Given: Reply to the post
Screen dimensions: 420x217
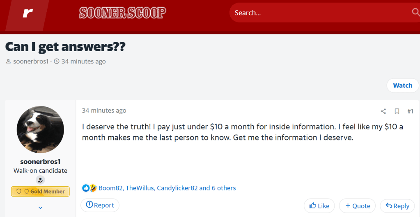Looking at the screenshot, I should point(397,206).
